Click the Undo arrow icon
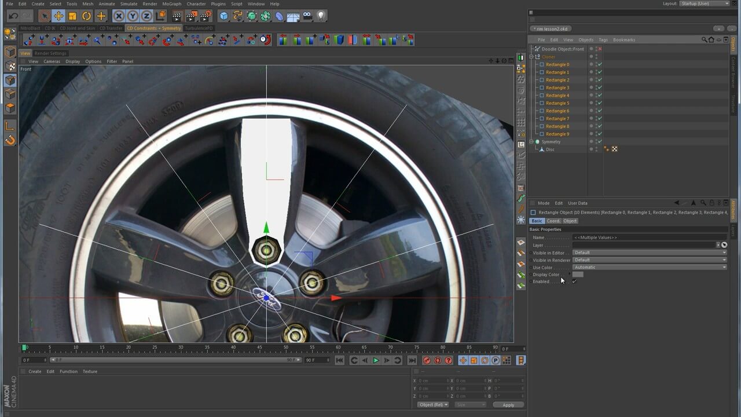741x417 pixels. (13, 16)
